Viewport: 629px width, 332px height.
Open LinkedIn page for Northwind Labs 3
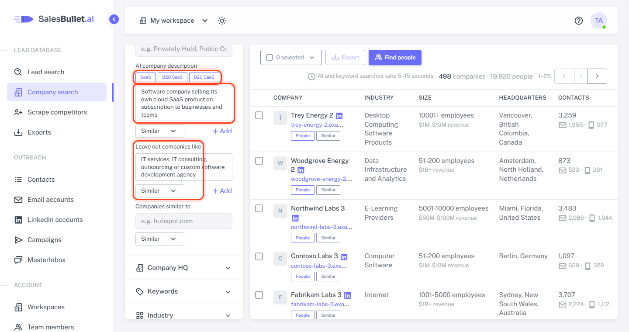(x=295, y=218)
